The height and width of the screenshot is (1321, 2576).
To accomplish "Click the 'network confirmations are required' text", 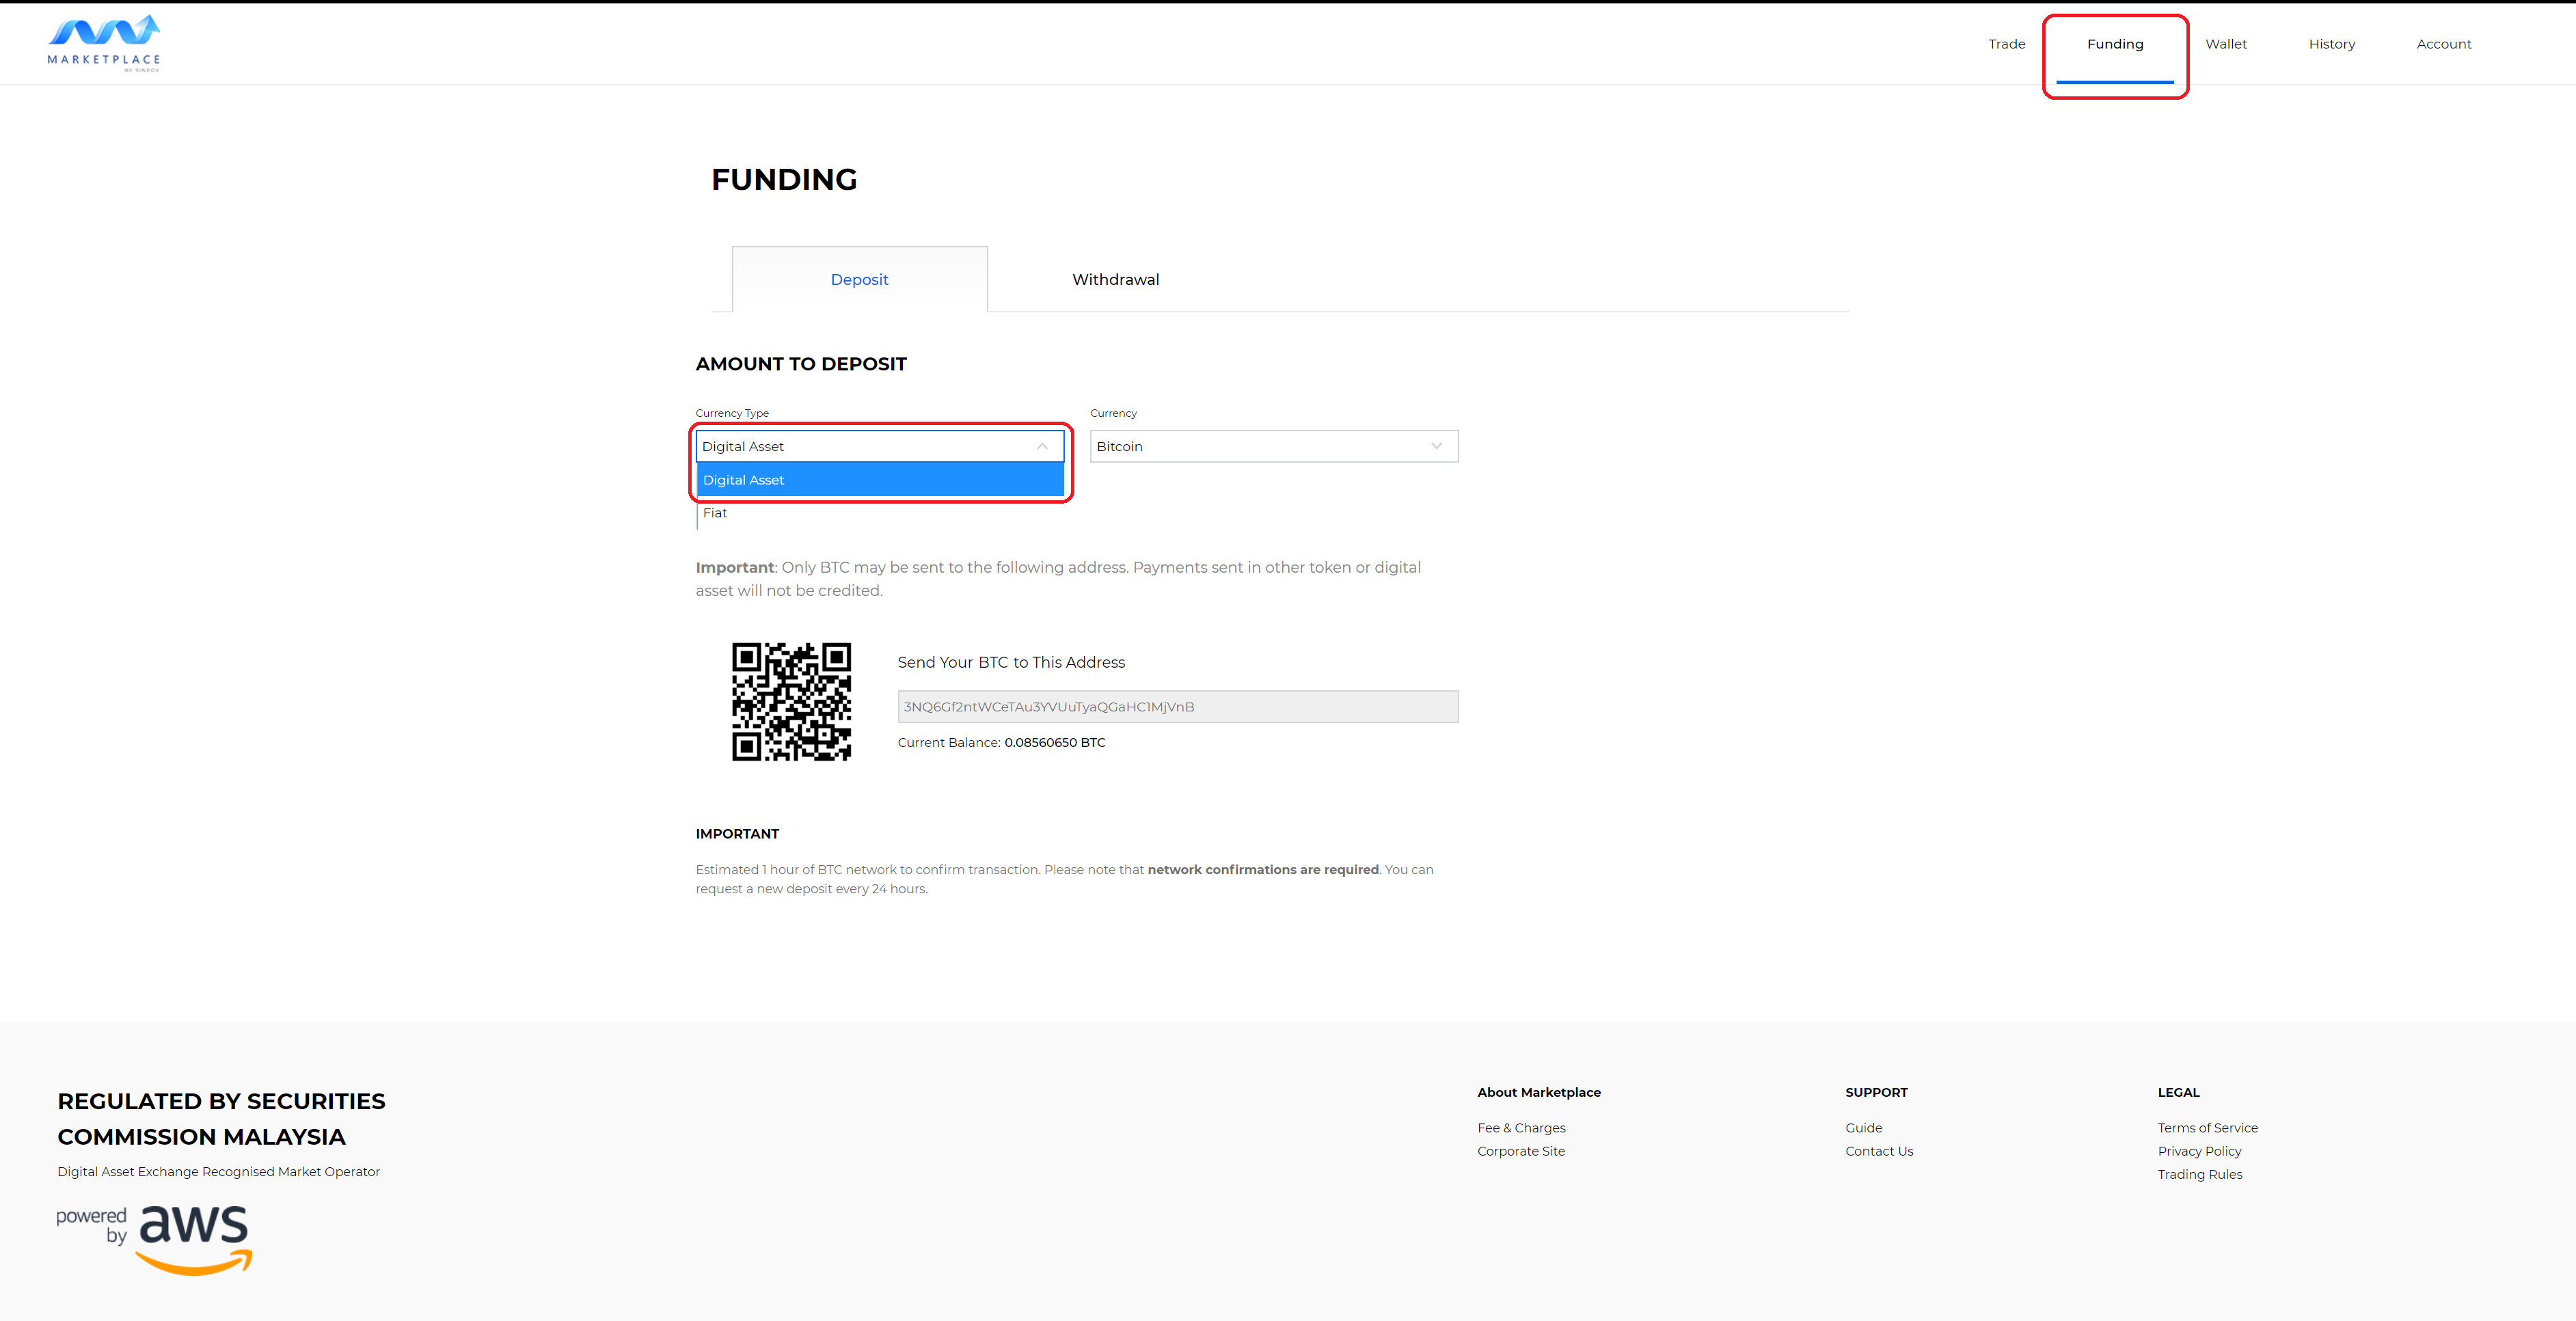I will tap(1263, 870).
